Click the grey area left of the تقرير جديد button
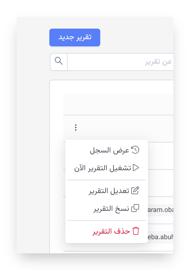Screen dimensions: 190x270 pos(33,37)
